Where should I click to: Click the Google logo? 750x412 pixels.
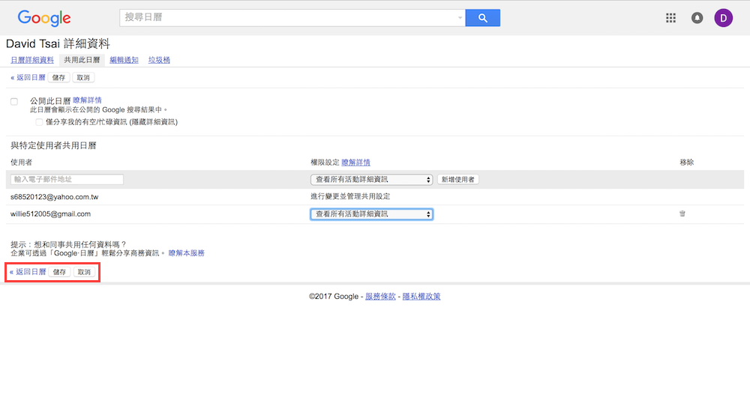tap(44, 18)
